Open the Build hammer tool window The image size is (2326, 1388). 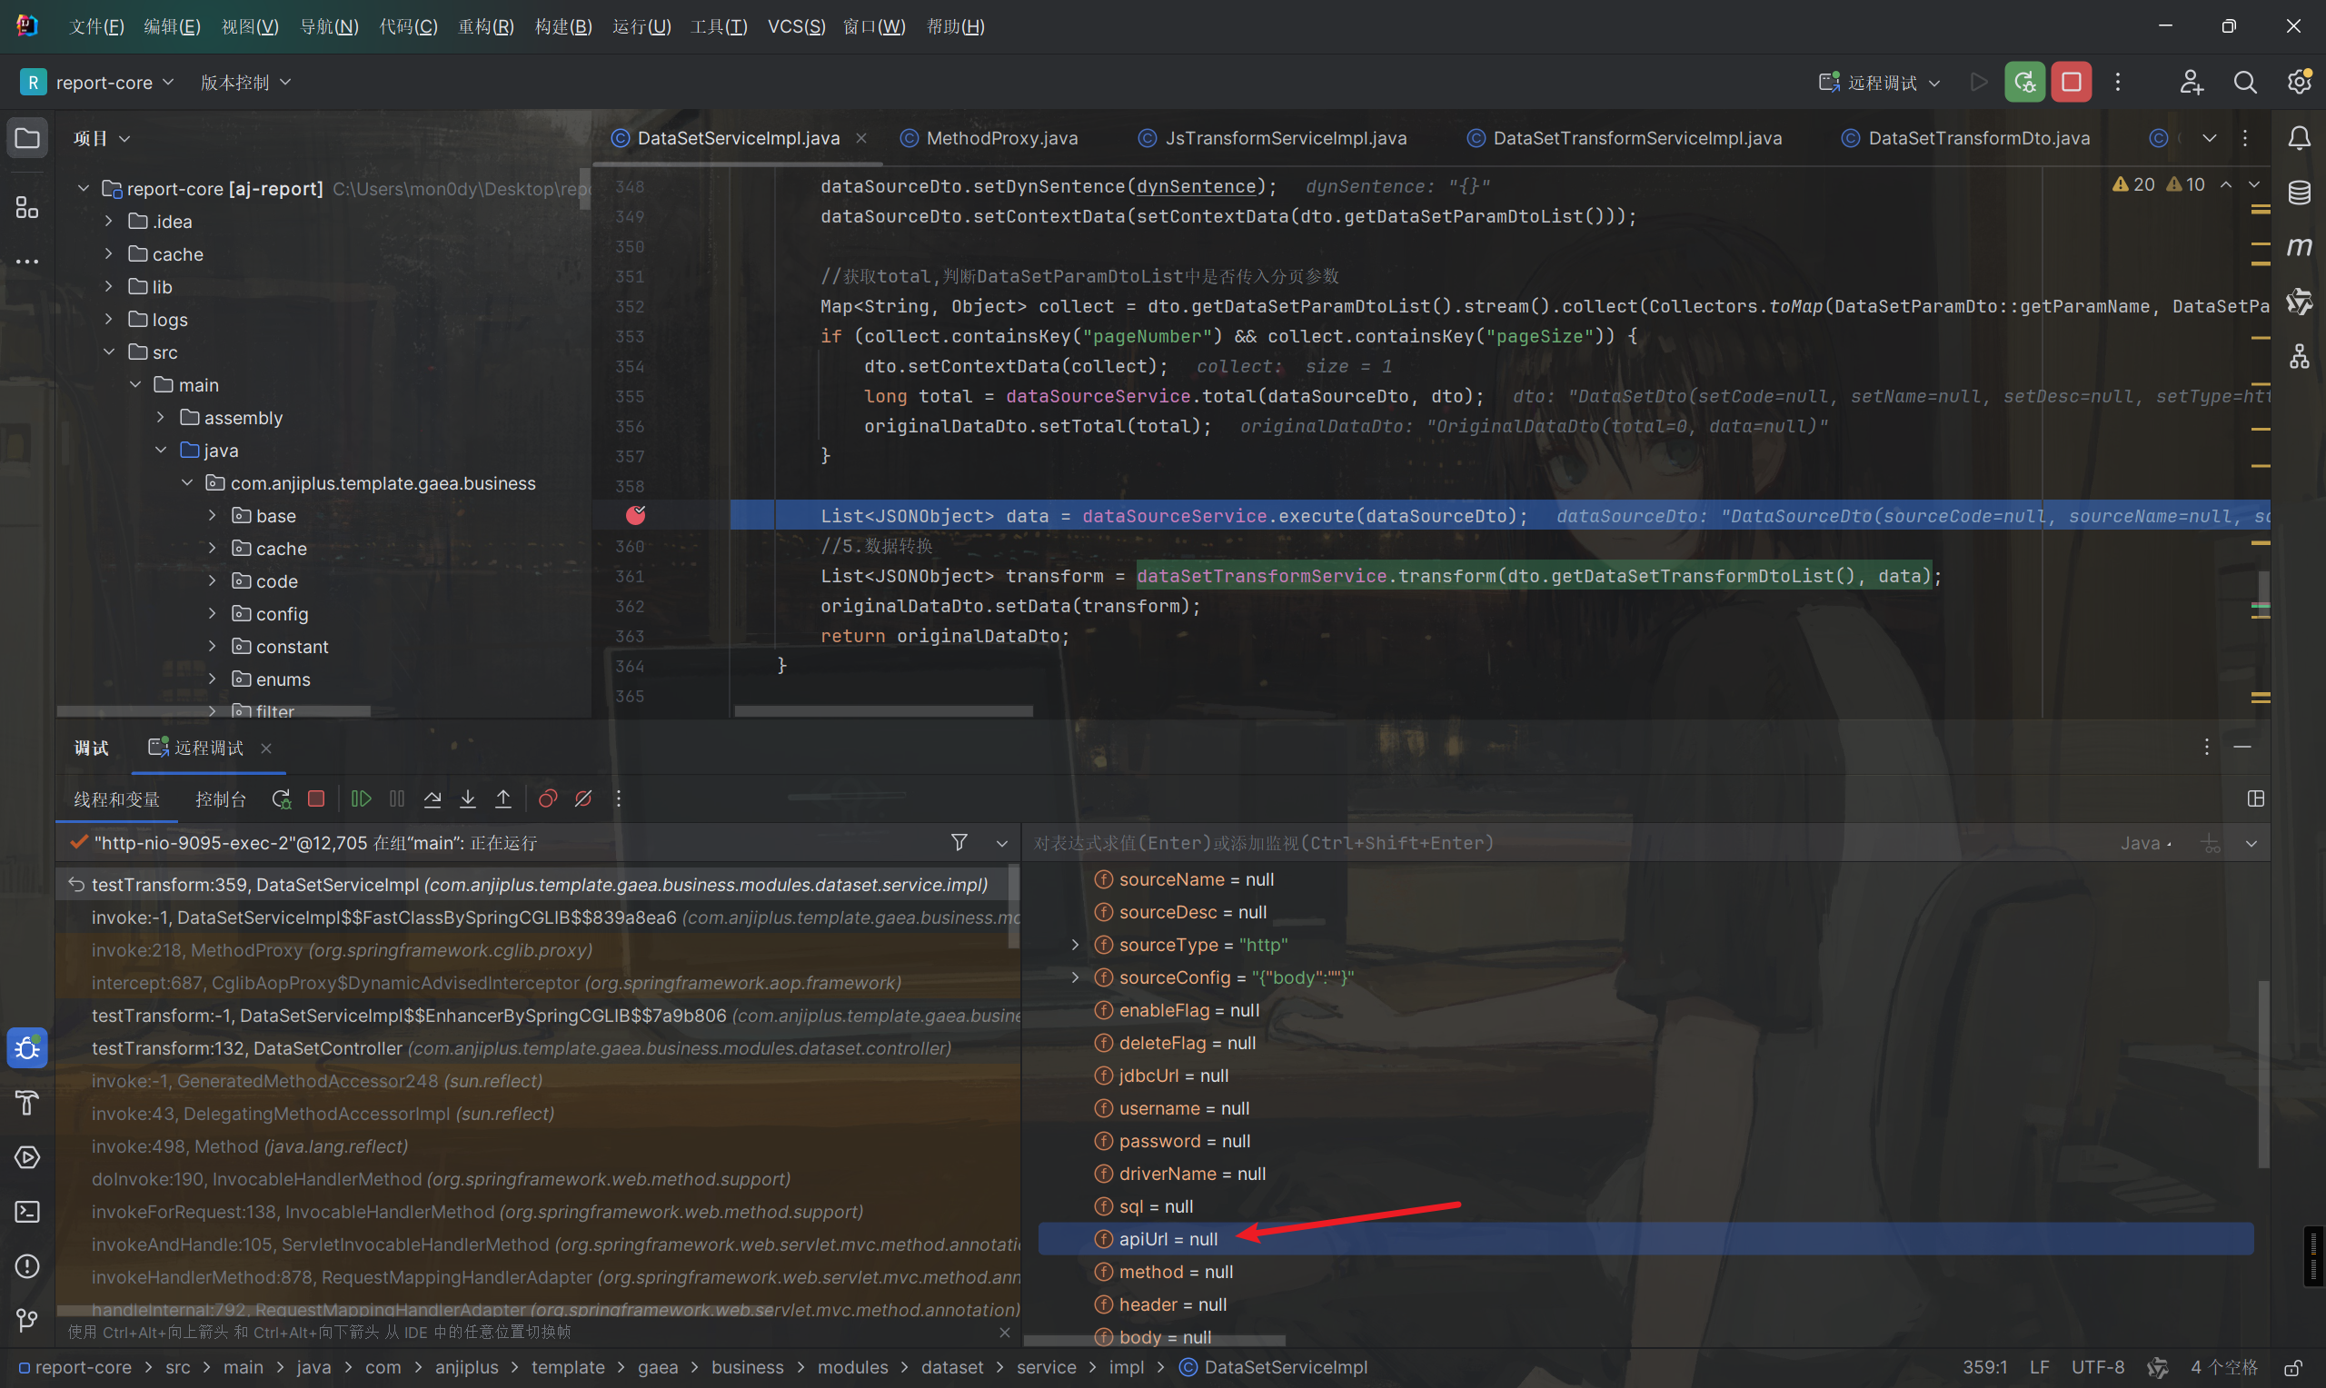point(27,1103)
